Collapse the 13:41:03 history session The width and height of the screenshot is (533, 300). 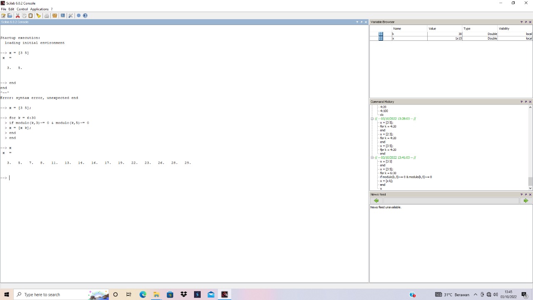(x=372, y=157)
